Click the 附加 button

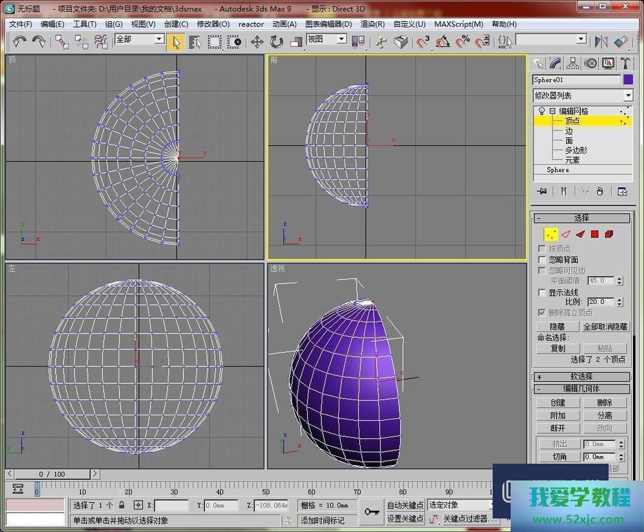coord(558,415)
